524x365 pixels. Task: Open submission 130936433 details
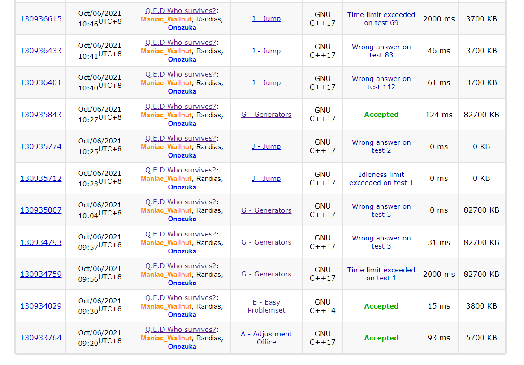tap(41, 51)
